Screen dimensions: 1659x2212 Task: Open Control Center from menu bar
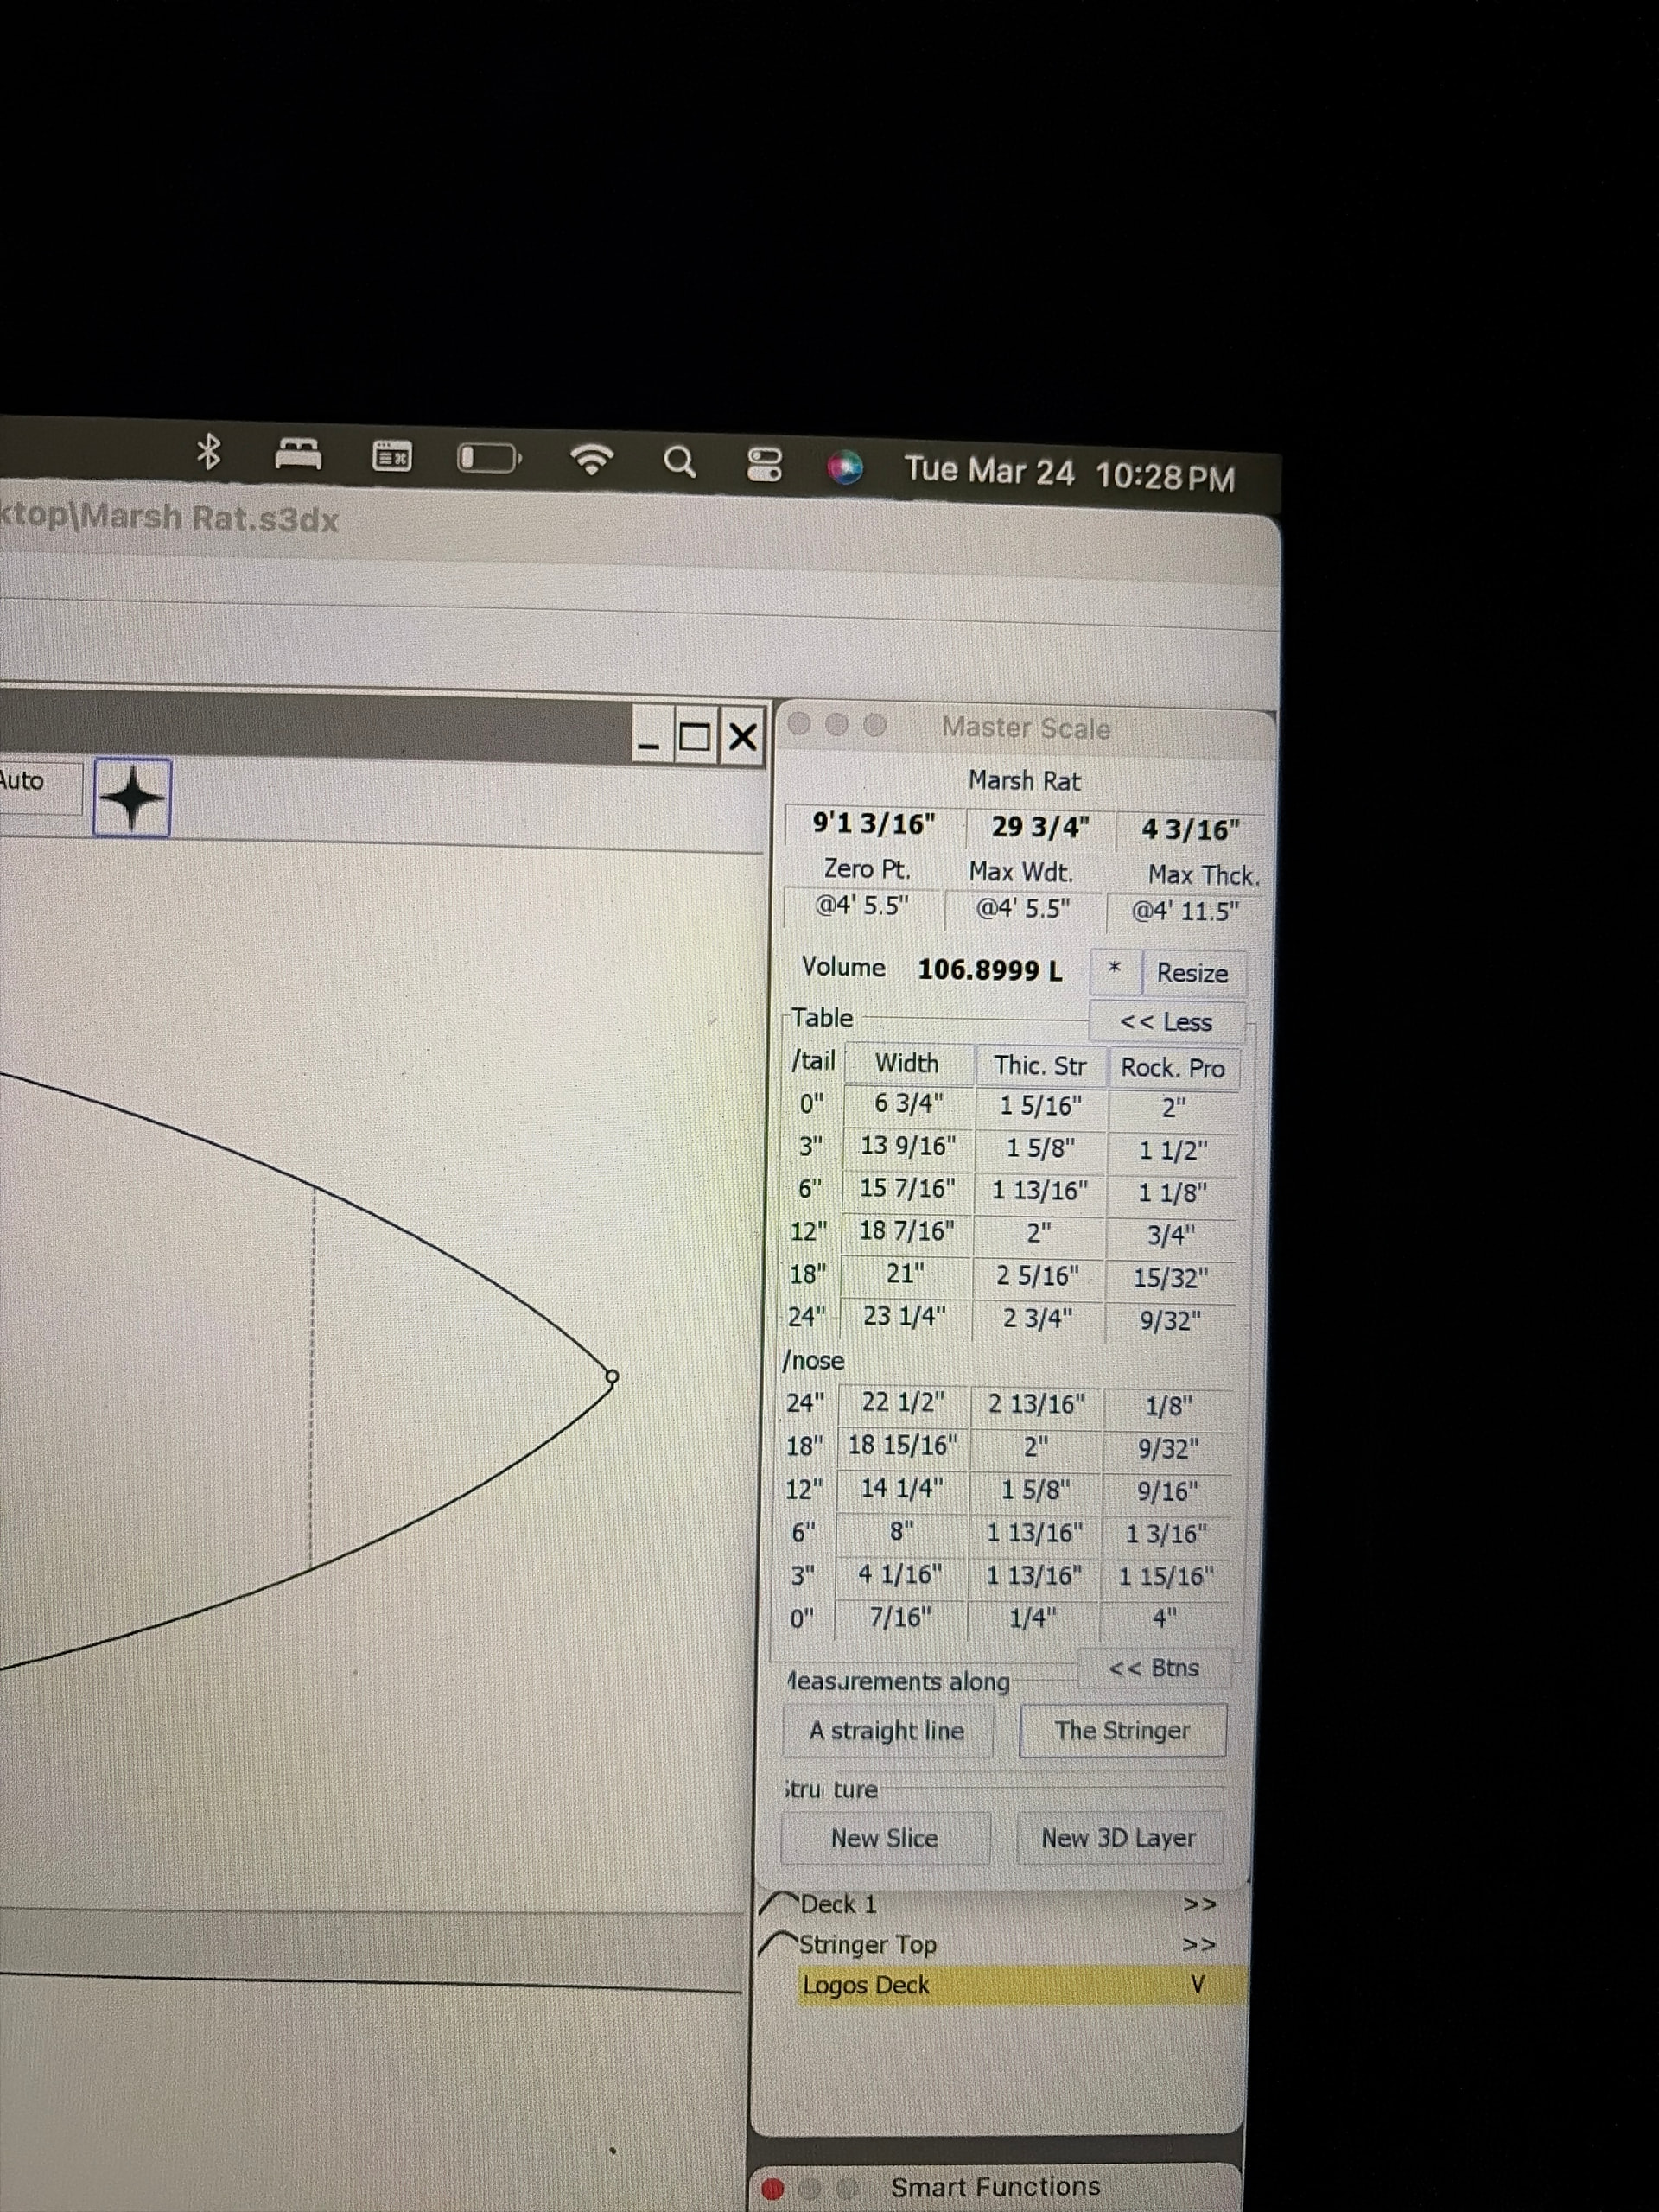click(x=764, y=465)
